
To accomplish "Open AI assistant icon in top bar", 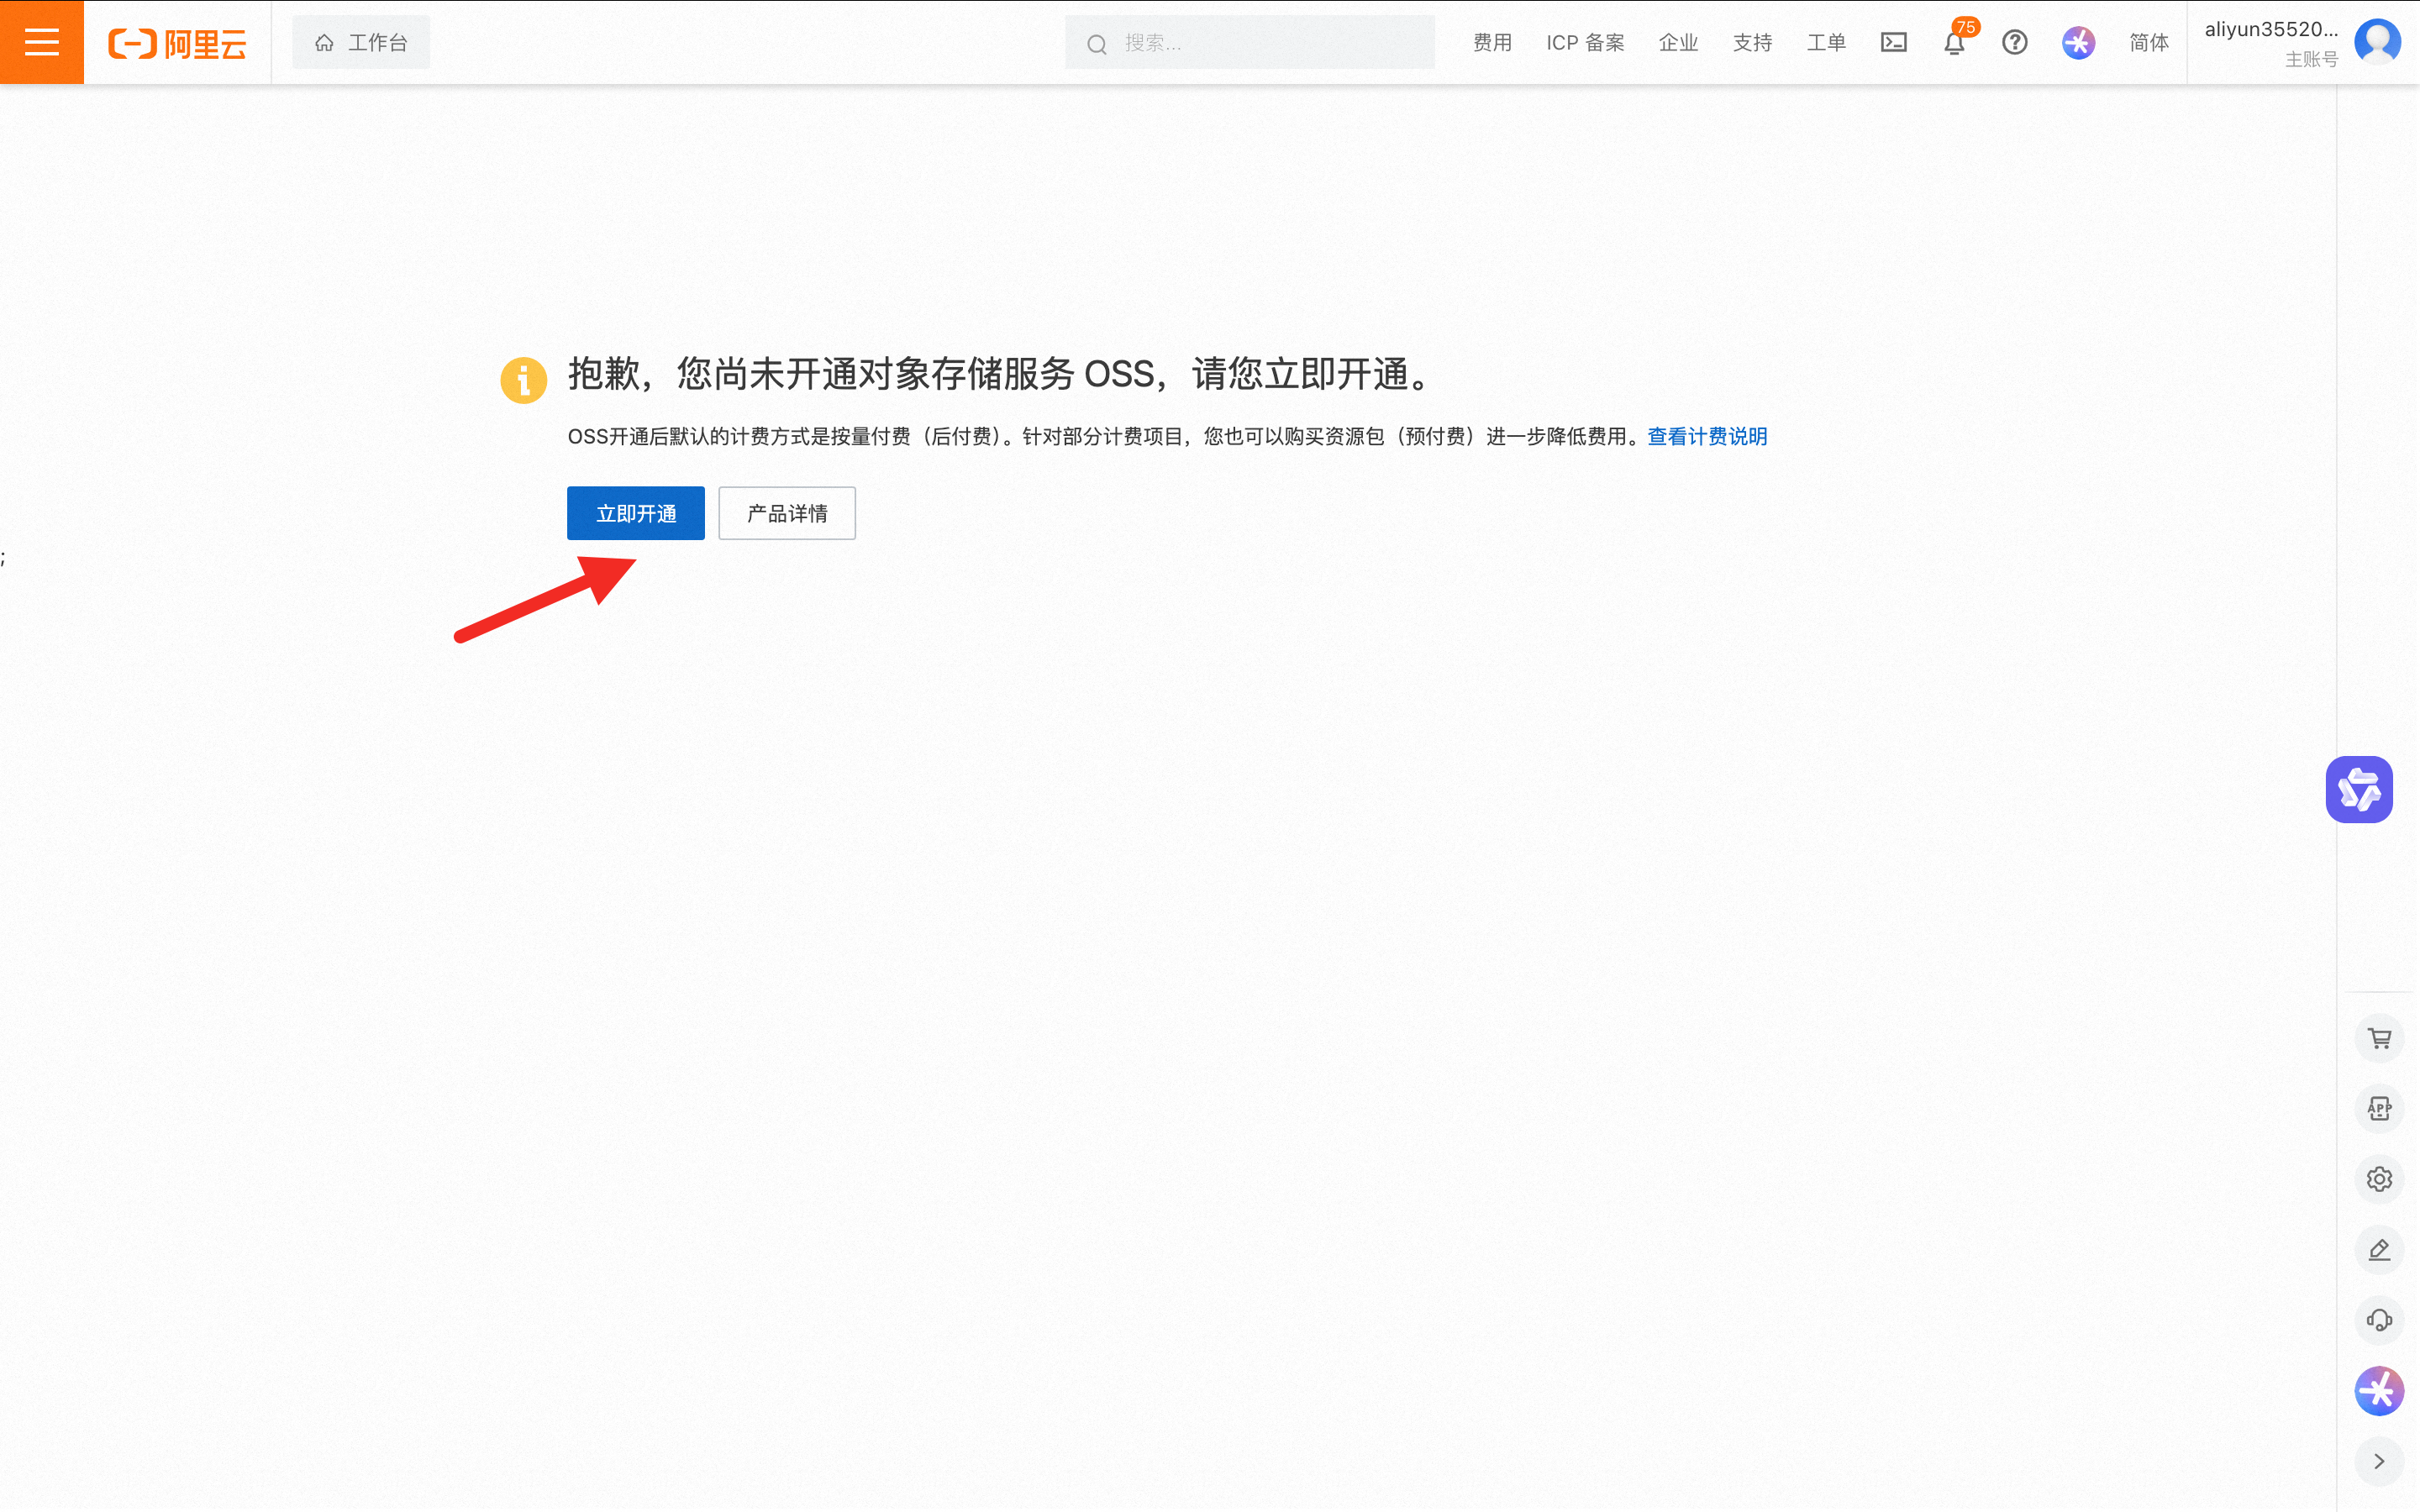I will [2078, 42].
